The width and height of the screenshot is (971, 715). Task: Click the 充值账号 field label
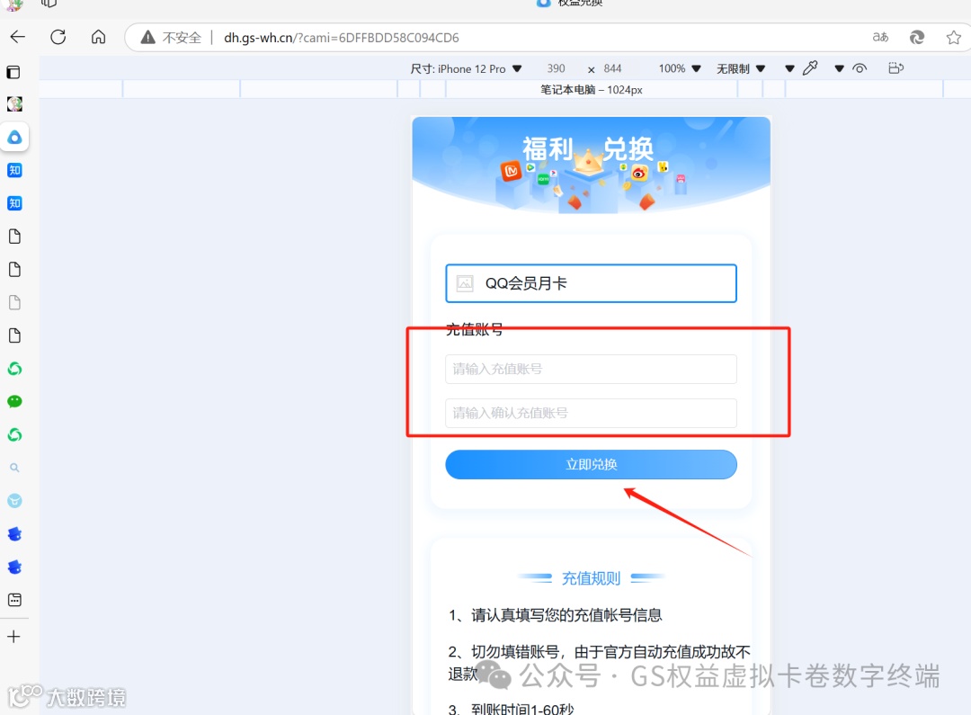pyautogui.click(x=475, y=329)
